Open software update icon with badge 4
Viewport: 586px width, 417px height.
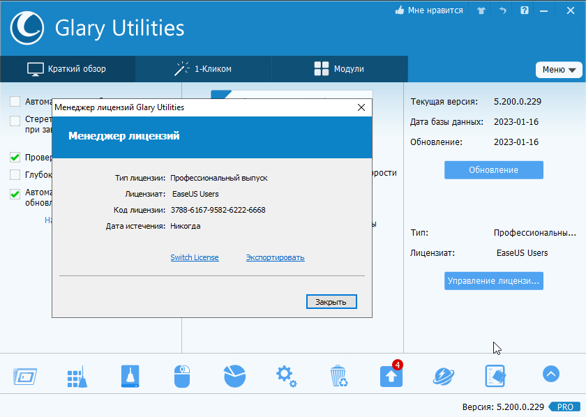click(x=391, y=374)
